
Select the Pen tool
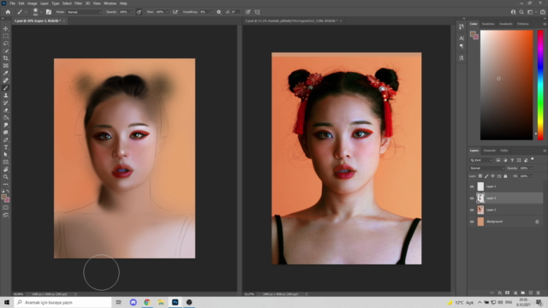pyautogui.click(x=6, y=139)
